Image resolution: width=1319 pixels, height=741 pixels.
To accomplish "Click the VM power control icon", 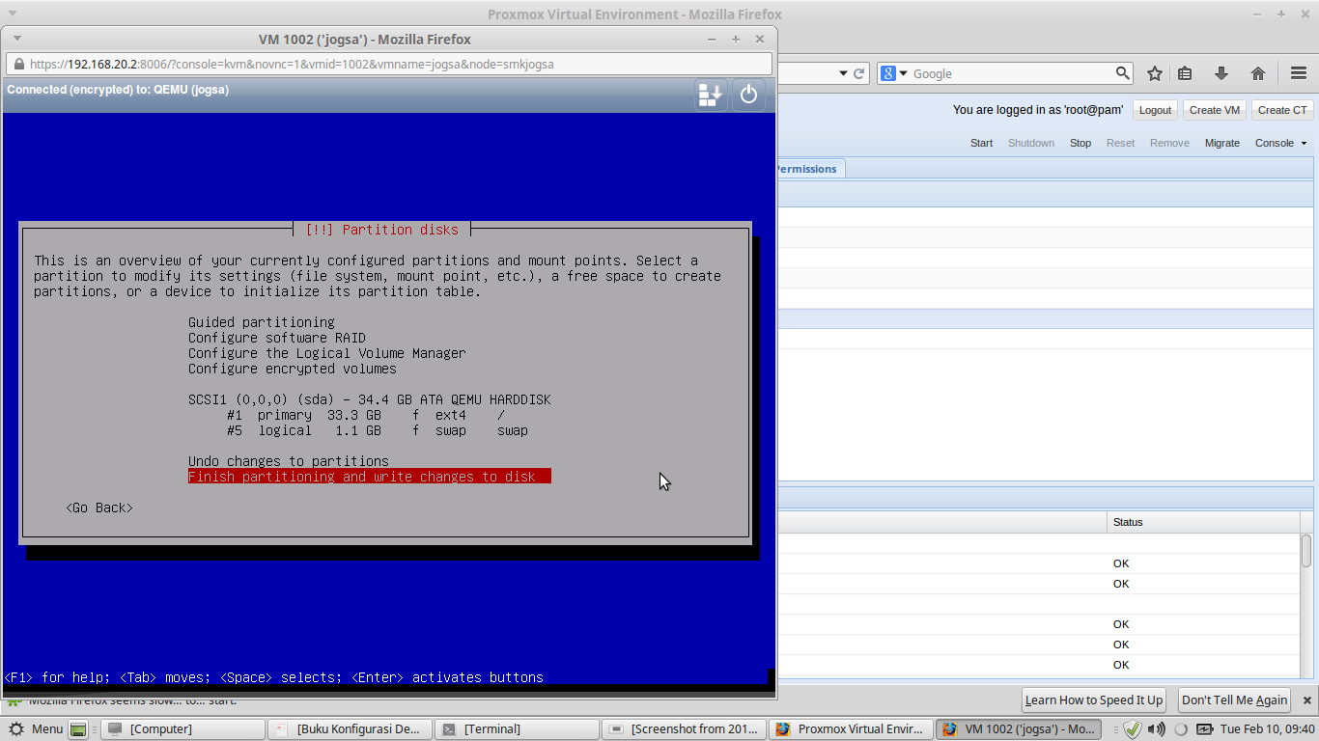I will coord(748,94).
